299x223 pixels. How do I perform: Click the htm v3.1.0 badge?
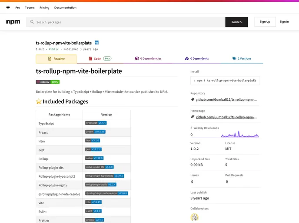pos(93,140)
